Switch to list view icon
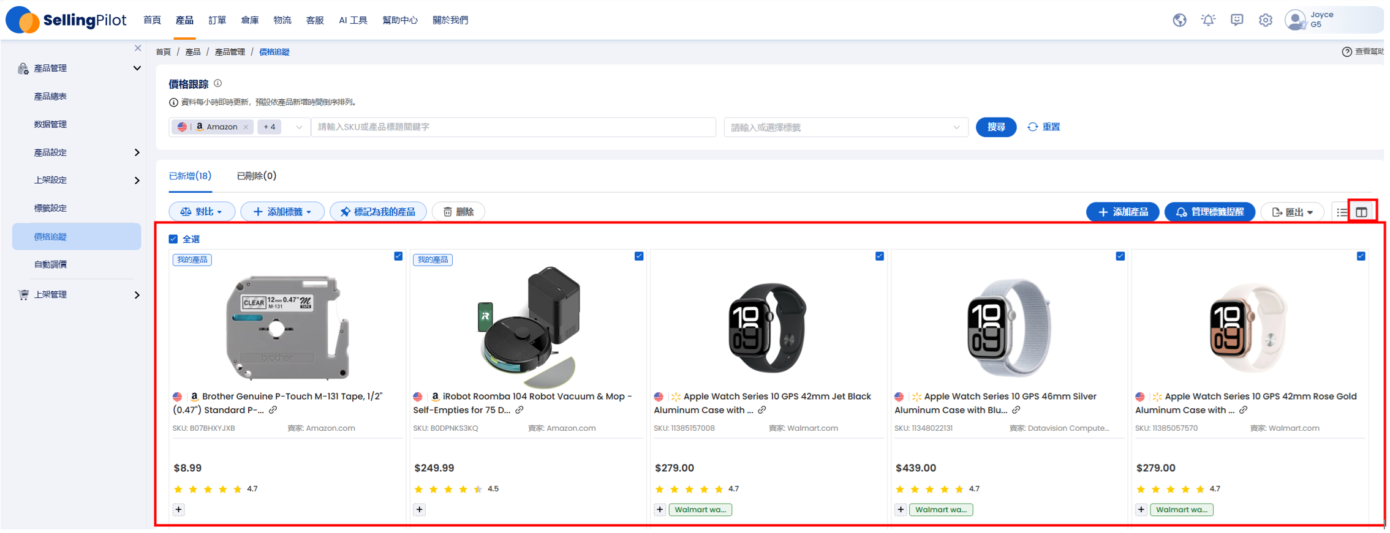This screenshot has width=1390, height=533. (x=1342, y=212)
